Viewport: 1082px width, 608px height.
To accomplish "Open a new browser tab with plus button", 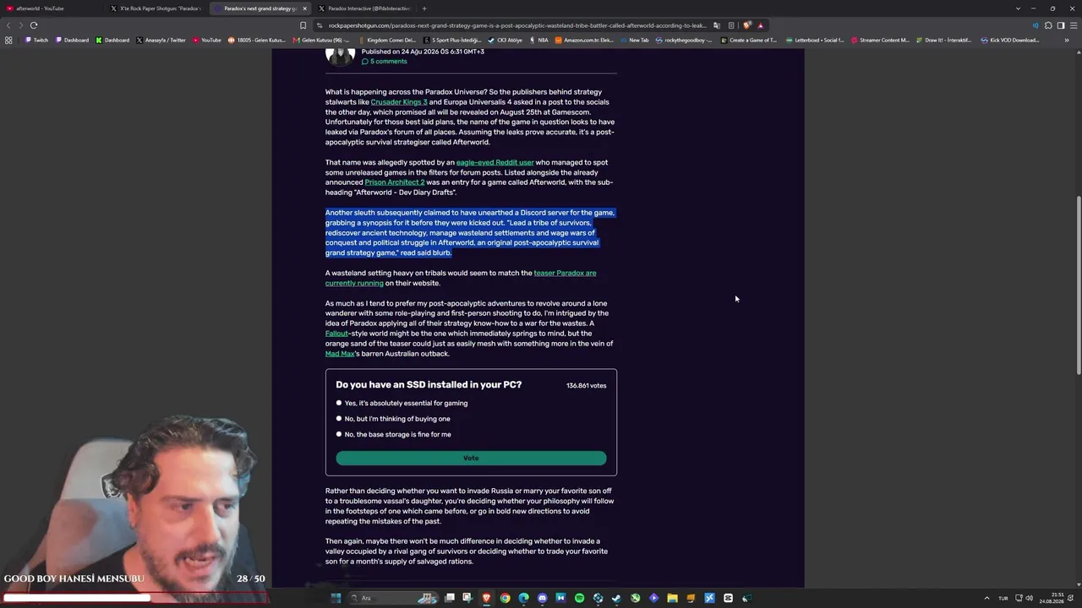I will (424, 8).
